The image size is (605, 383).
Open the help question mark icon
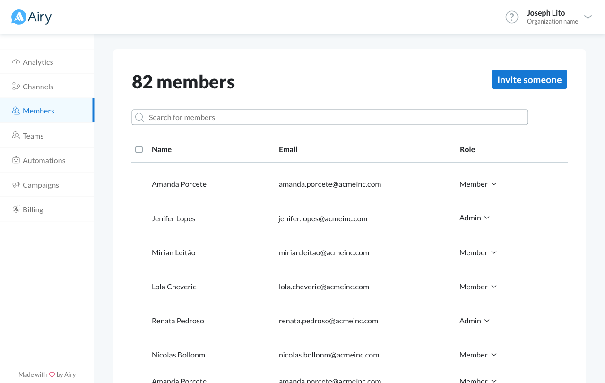click(512, 17)
